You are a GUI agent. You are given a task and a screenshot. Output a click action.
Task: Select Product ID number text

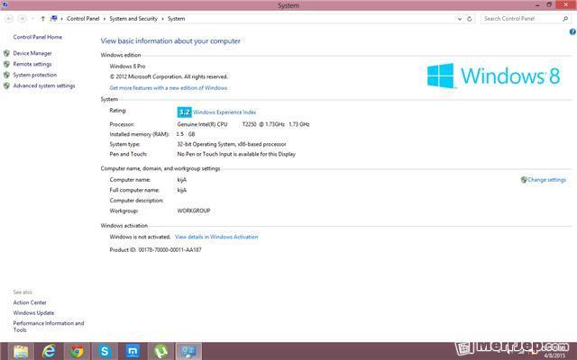[169, 250]
